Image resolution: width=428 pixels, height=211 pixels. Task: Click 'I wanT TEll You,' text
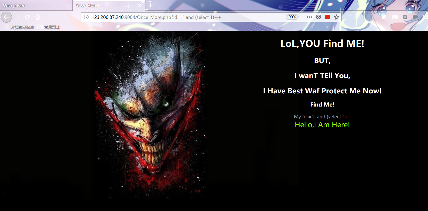tap(322, 76)
